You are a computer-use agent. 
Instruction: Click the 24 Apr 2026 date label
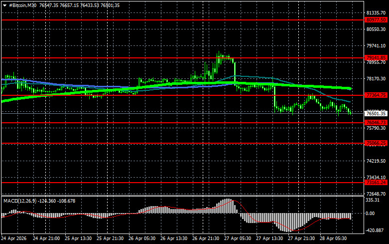(14, 239)
